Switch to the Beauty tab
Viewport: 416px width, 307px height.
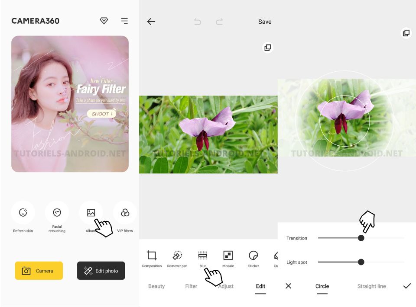point(156,286)
